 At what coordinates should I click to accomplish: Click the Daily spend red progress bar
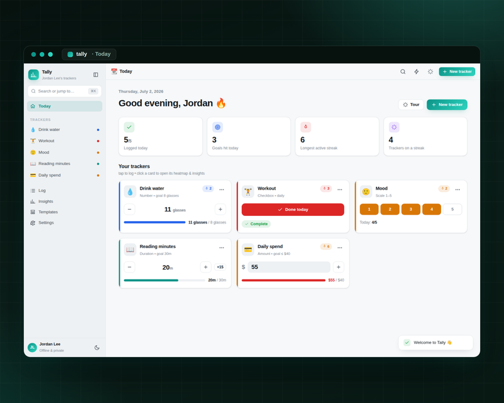pyautogui.click(x=283, y=280)
